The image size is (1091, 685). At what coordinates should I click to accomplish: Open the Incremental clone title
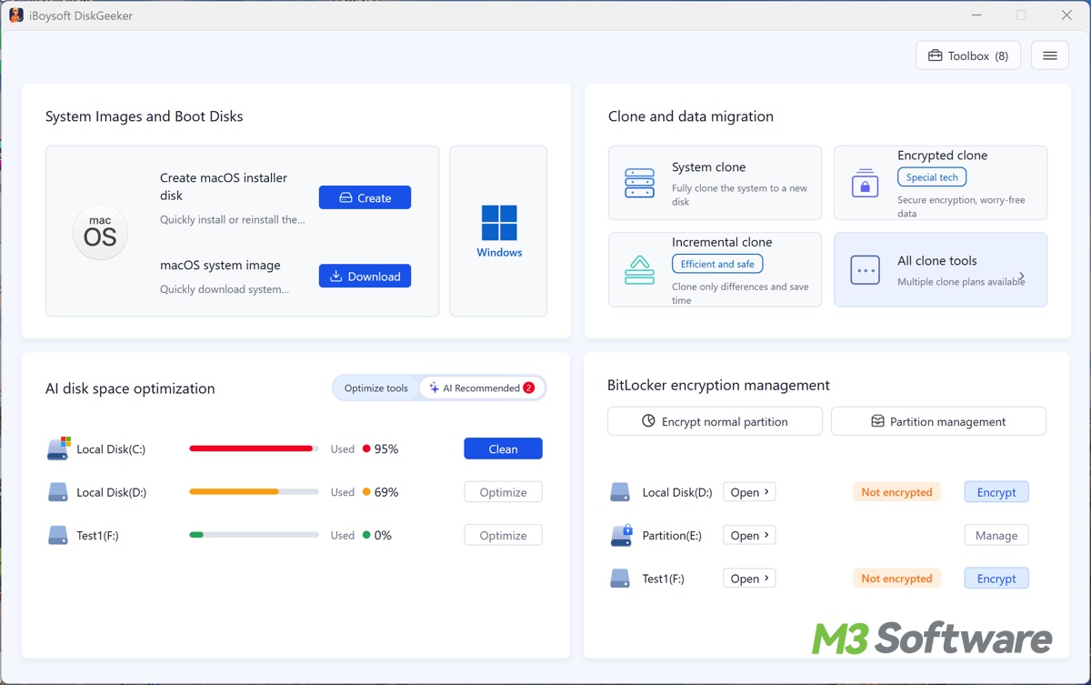722,242
